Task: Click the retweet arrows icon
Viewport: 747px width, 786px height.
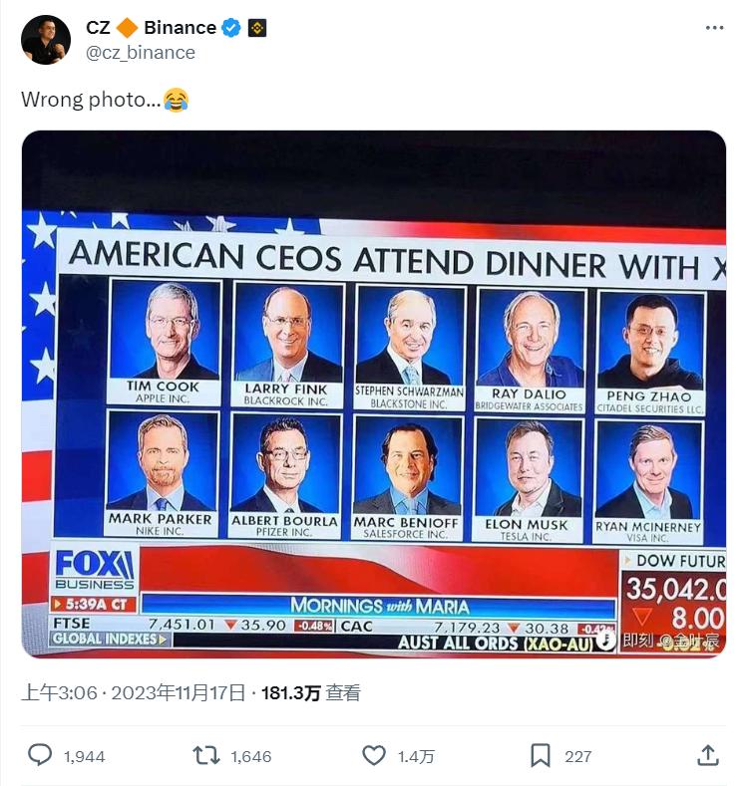Action: 206,756
